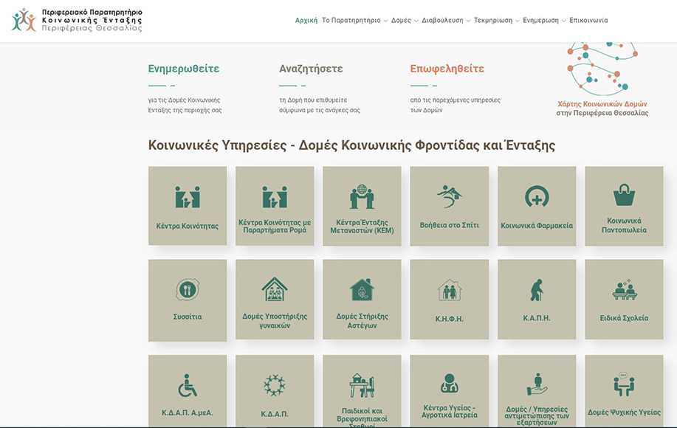Open Δομές Υποστήριξης γυναικών house icon

pos(275,289)
